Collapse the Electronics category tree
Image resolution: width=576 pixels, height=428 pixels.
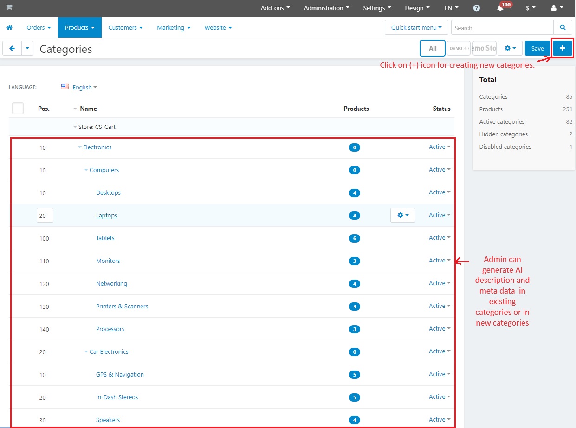coord(80,147)
